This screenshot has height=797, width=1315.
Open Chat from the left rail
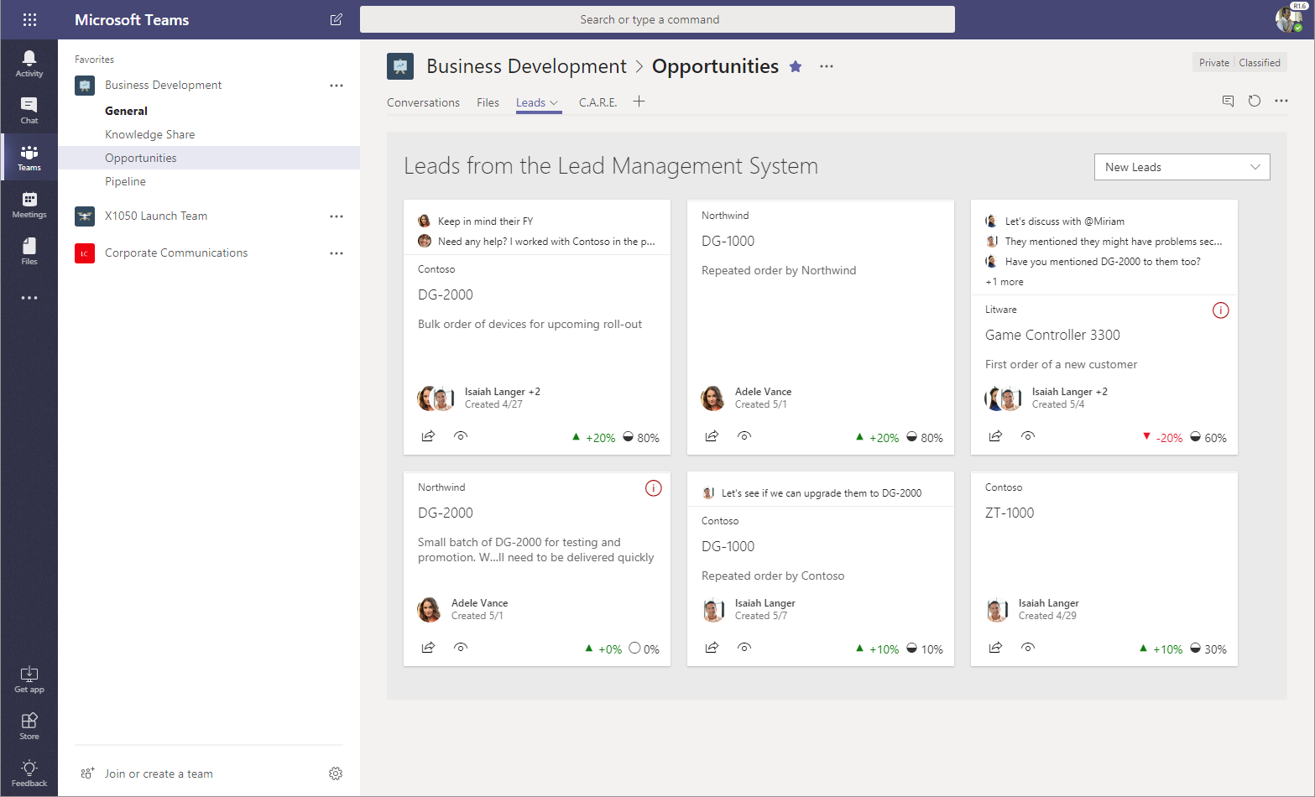29,110
